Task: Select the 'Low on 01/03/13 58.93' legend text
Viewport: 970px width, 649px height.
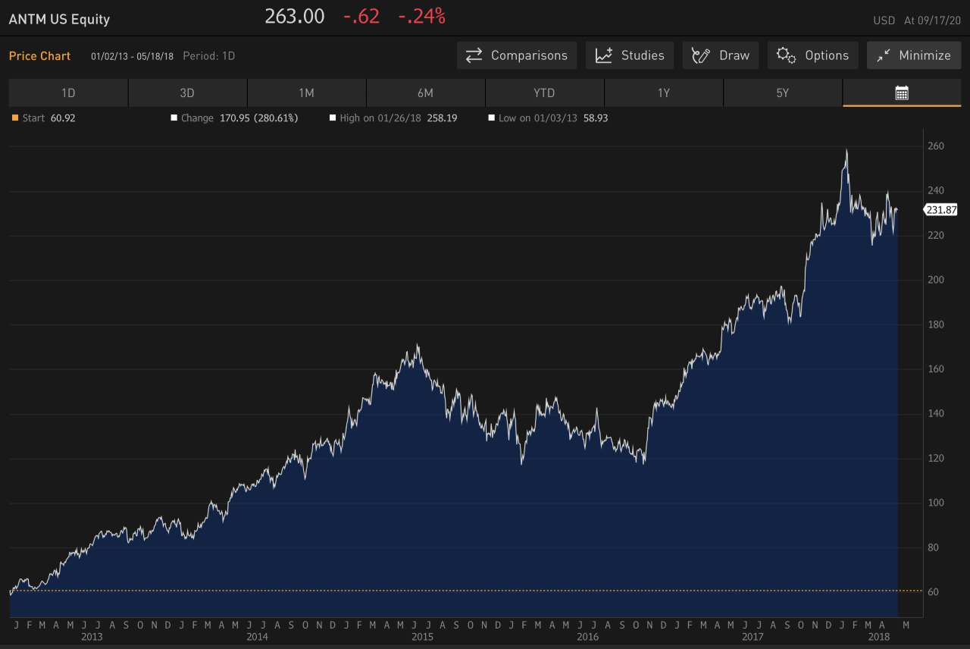Action: coord(553,118)
